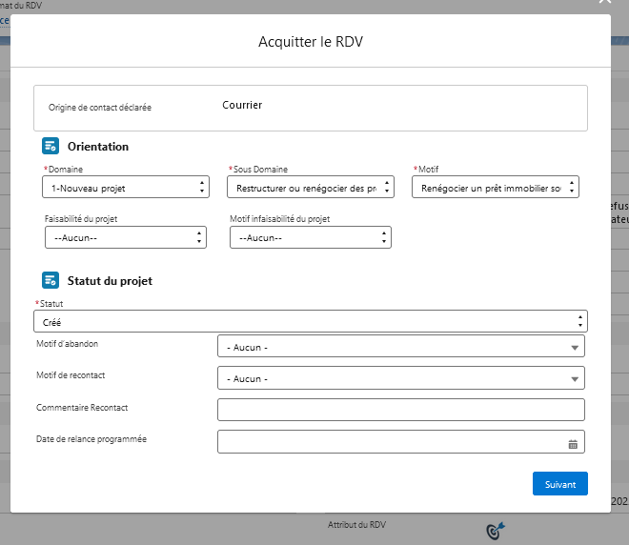Open the Faisabilité du projet dropdown

tap(125, 237)
